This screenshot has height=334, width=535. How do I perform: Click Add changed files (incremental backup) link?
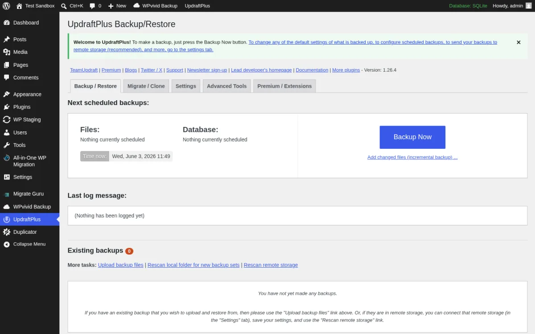point(412,157)
